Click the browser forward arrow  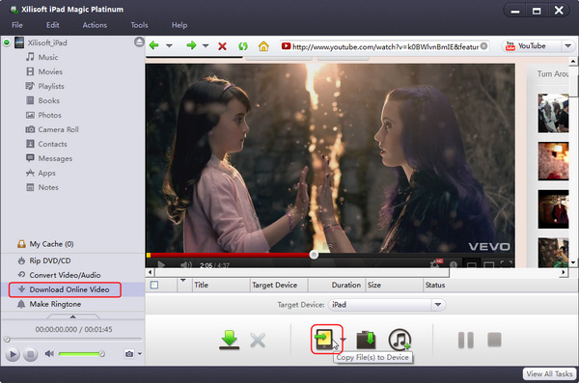click(x=191, y=45)
